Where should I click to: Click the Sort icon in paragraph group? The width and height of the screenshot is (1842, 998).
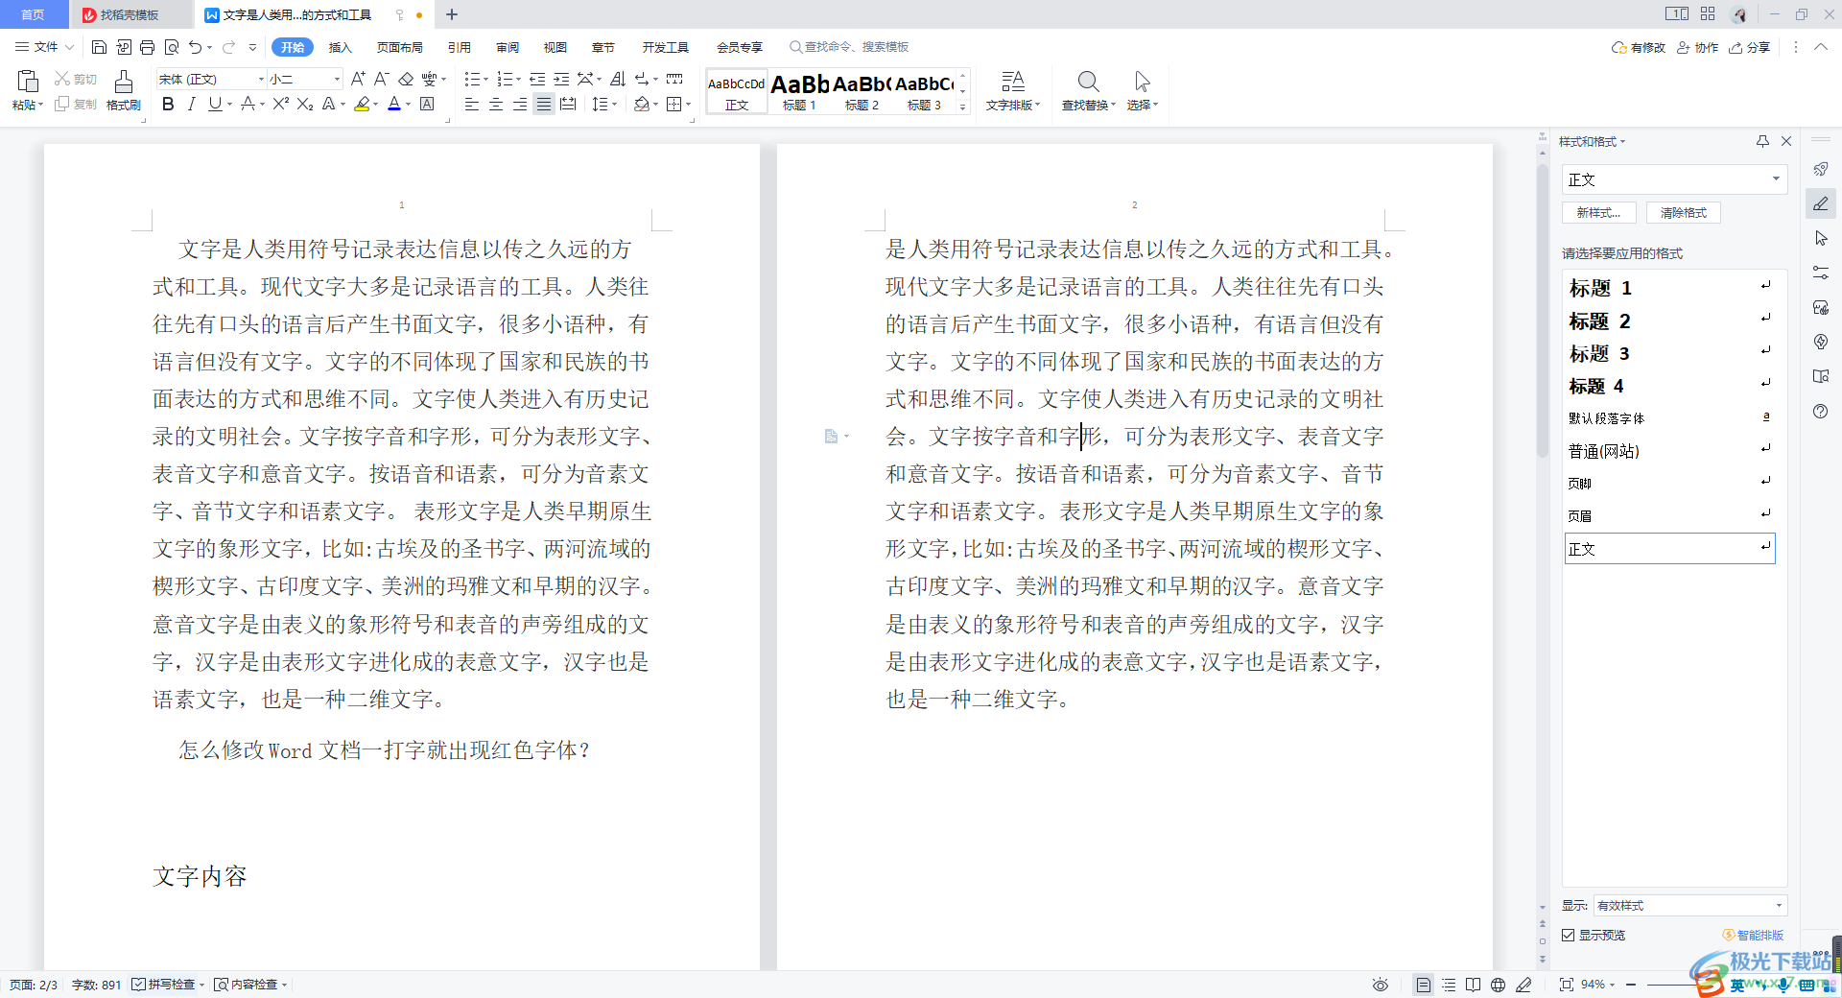pos(618,79)
